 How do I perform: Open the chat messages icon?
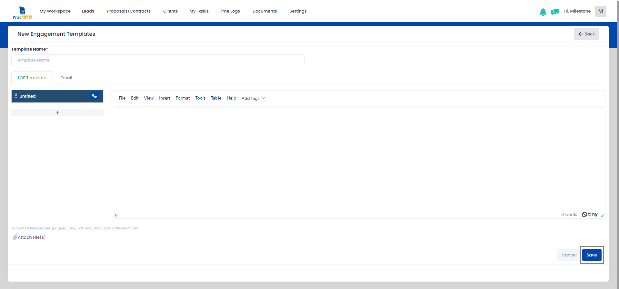coord(555,12)
